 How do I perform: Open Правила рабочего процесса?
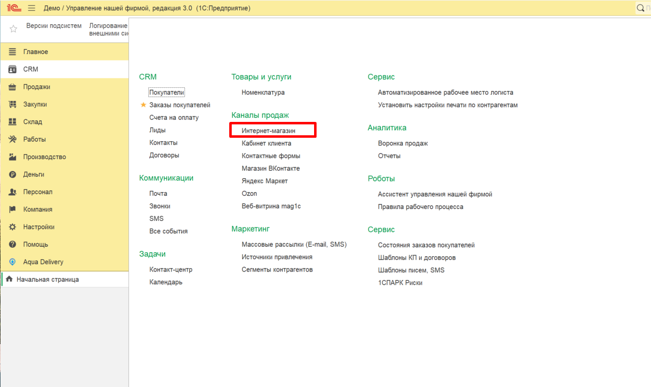click(421, 207)
